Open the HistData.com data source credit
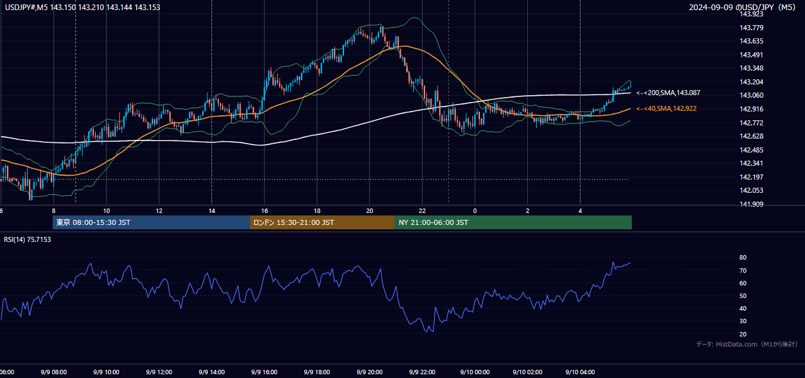Screen dimensions: 805x378 coord(746,344)
